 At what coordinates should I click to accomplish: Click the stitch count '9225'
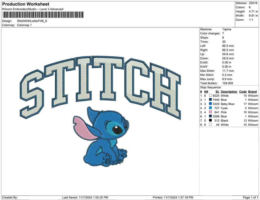(x=216, y=96)
